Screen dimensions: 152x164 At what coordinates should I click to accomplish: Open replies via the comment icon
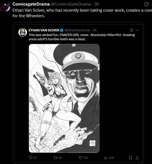(31, 158)
